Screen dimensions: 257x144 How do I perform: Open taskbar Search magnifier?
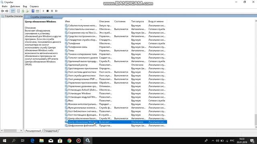pos(14,140)
